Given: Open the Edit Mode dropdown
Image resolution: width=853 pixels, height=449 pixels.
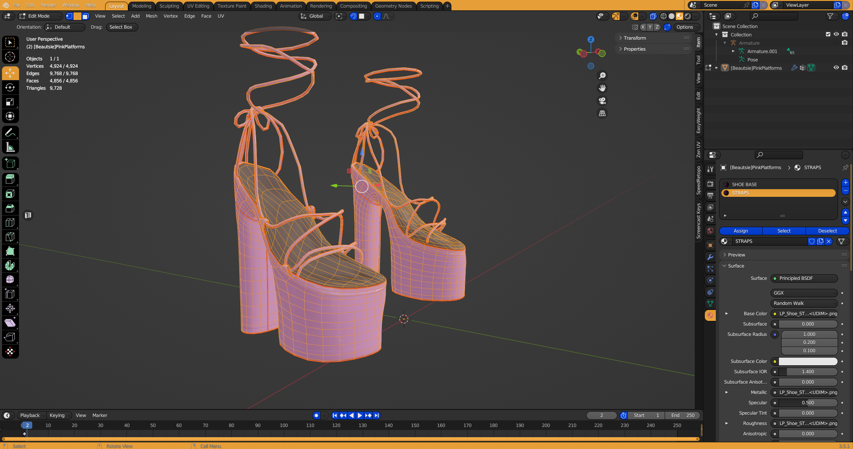Looking at the screenshot, I should click(40, 16).
